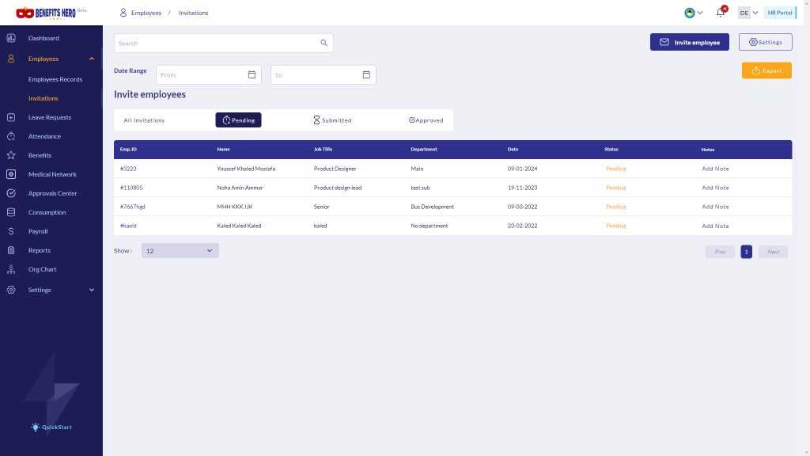Select the All Invitations tab

pos(144,120)
